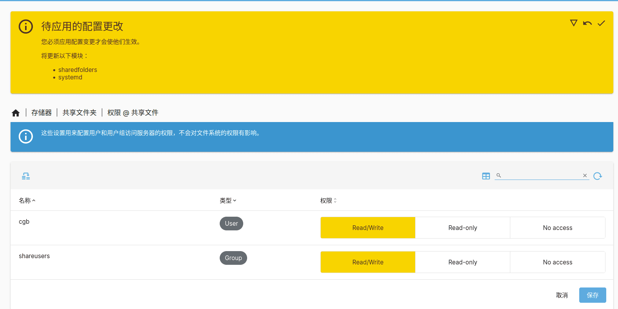Click the 取消 cancel button
Screen dimensions: 618x309
click(x=562, y=295)
